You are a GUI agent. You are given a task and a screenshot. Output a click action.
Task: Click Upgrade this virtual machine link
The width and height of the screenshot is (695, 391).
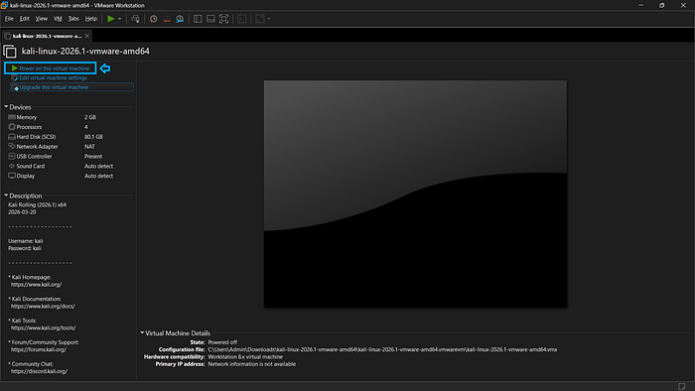(x=54, y=87)
